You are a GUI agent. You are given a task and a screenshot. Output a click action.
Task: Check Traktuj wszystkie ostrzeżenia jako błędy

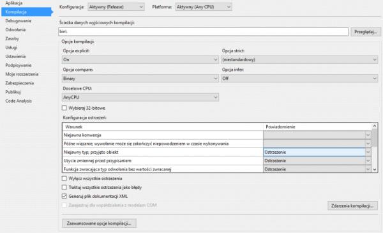coord(64,187)
